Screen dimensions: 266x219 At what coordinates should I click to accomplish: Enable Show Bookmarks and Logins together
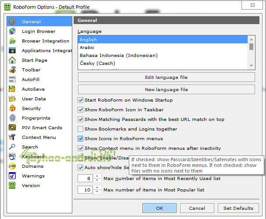tap(80, 129)
